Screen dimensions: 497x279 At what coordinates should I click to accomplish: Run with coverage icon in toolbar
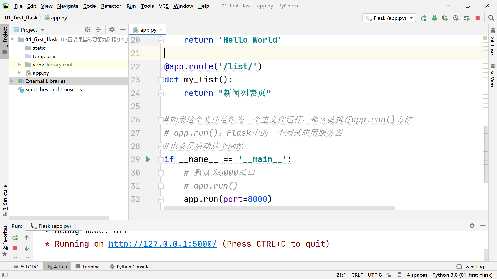coord(445,18)
